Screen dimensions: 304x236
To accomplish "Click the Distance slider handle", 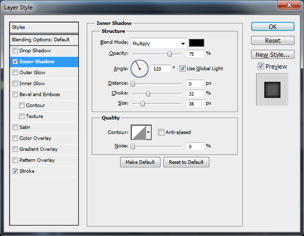I will [x=133, y=84].
